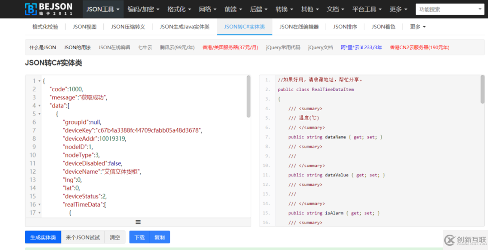Click the BEJSON logo
The width and height of the screenshot is (488, 250).
coord(48,9)
